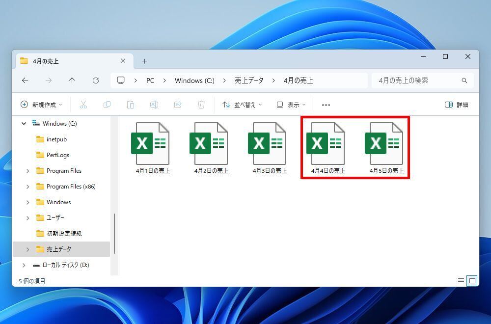Go up one folder with Up arrow
This screenshot has height=324, width=491.
pyautogui.click(x=72, y=81)
